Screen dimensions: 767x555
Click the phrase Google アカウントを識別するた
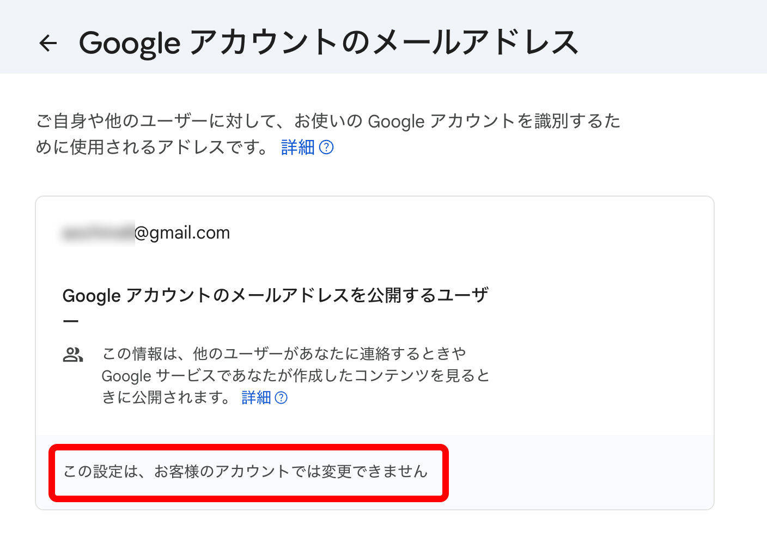click(494, 121)
